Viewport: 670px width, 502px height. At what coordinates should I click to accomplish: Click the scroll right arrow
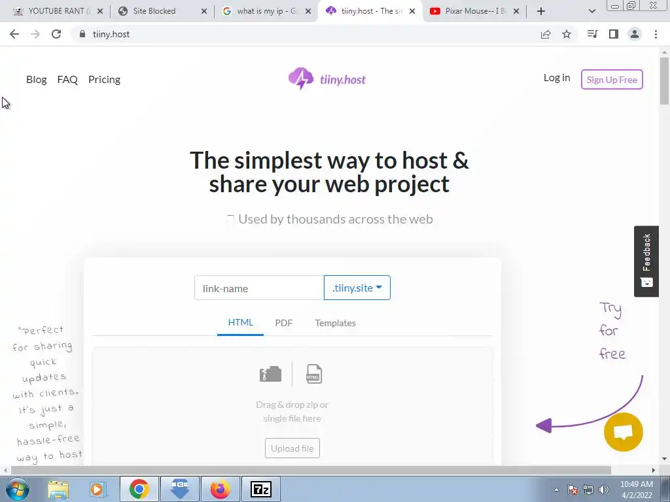pyautogui.click(x=654, y=470)
